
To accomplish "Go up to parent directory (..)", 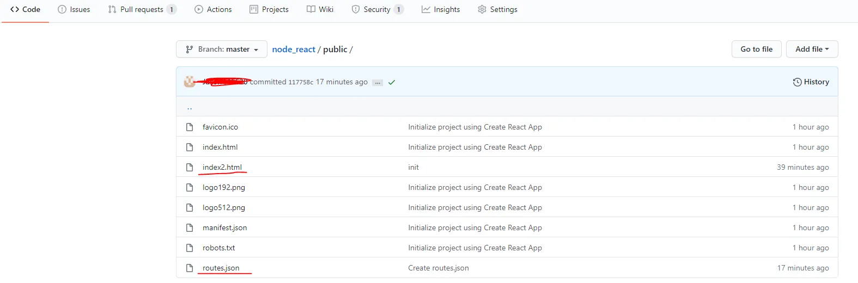I will pyautogui.click(x=190, y=107).
